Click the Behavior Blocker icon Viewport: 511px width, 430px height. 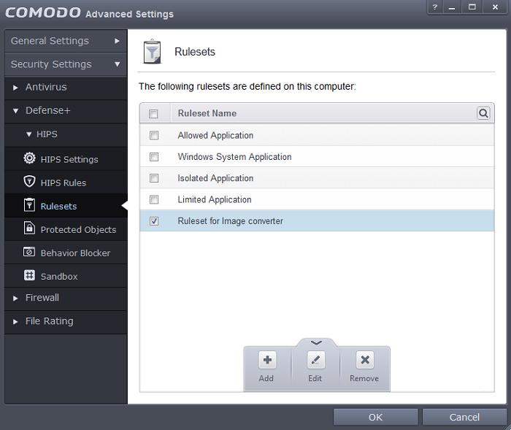29,252
